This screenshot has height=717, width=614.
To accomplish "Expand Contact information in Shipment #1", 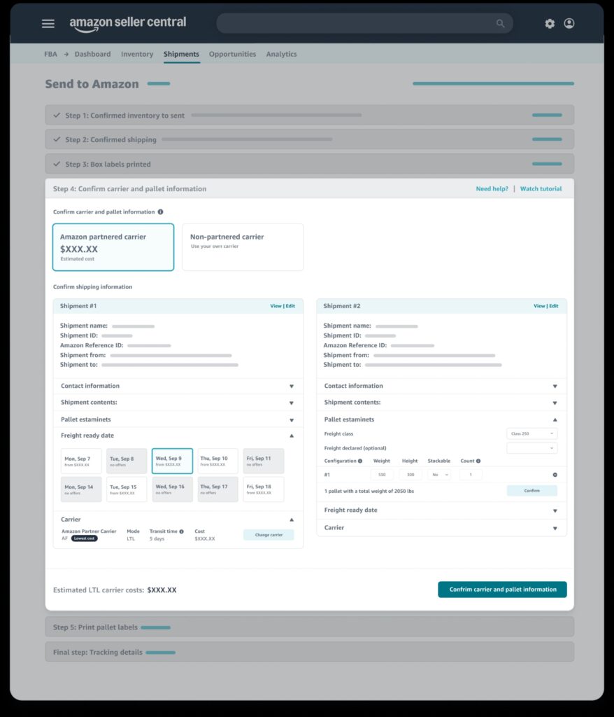I will coord(178,386).
